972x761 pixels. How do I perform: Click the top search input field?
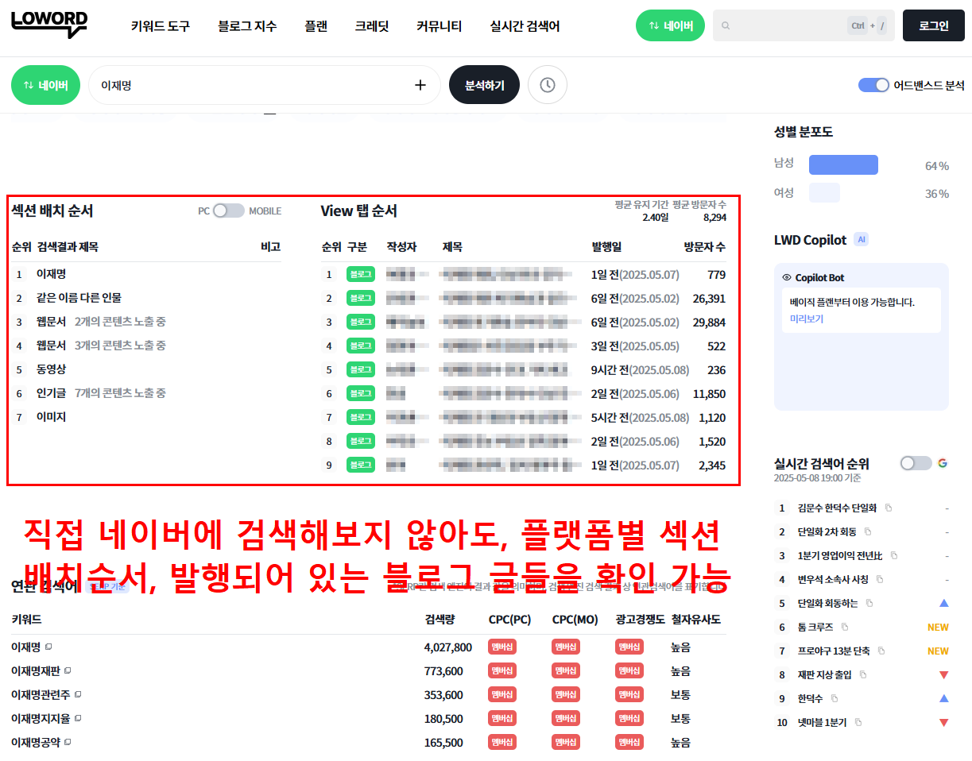pos(804,25)
